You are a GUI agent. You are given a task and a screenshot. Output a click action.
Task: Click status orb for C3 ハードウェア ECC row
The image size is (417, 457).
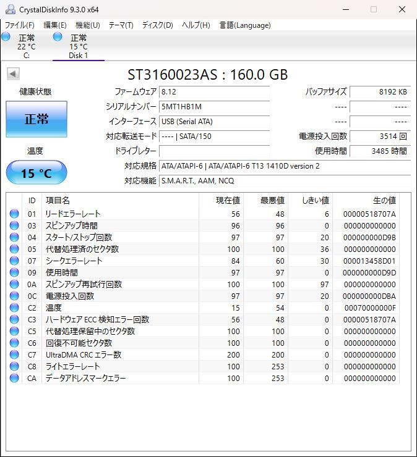(x=14, y=319)
